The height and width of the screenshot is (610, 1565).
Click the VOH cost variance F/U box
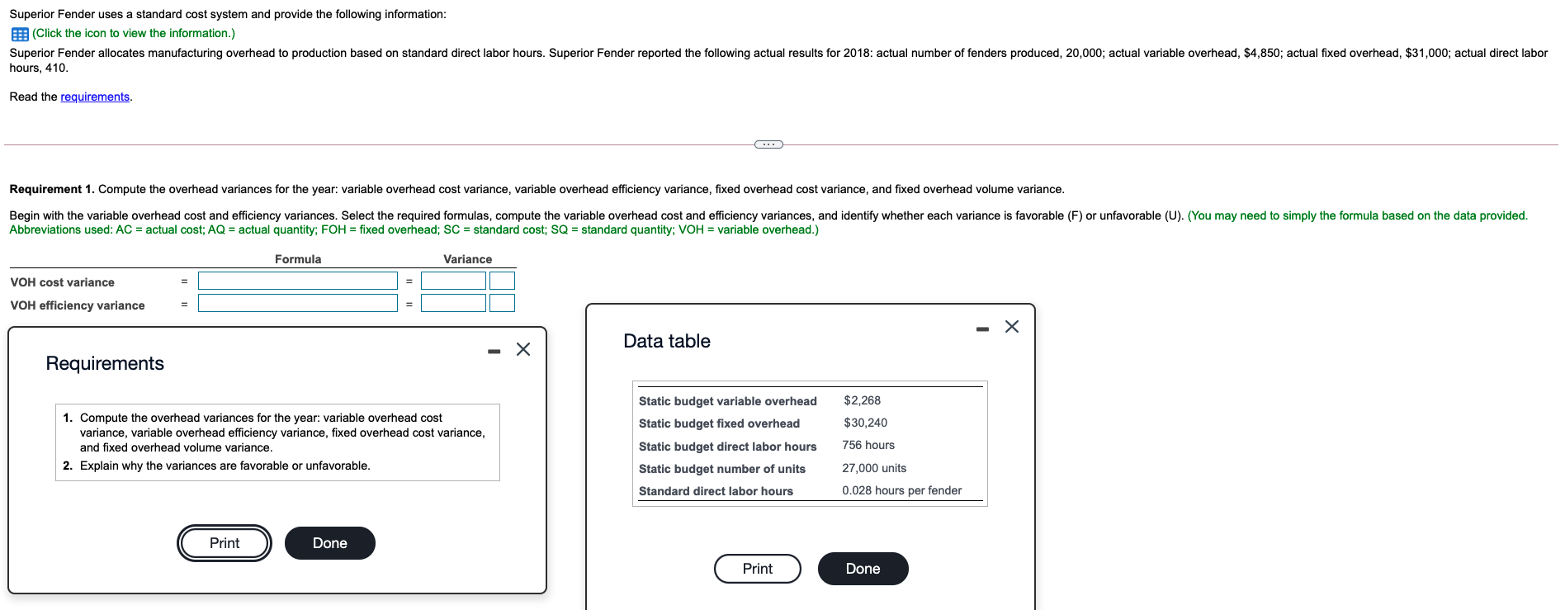click(x=502, y=281)
